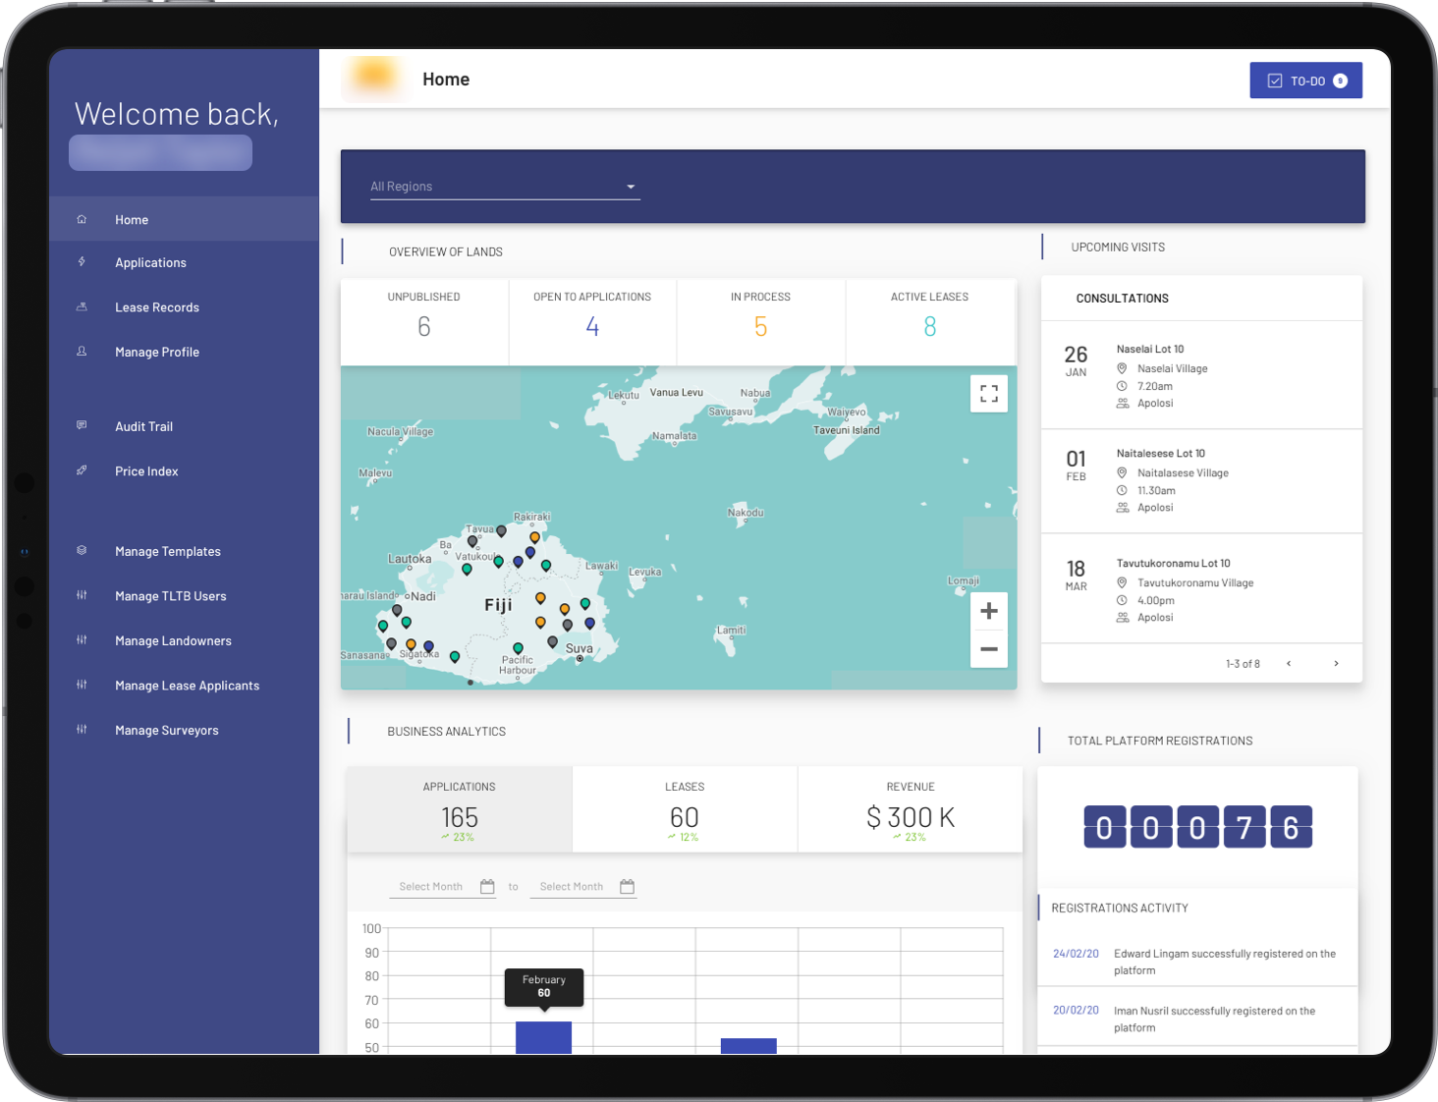
Task: Click the Manage Surveyors sliders icon
Action: click(82, 729)
